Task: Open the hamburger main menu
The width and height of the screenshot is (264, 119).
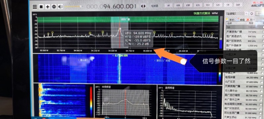Action: (35, 7)
